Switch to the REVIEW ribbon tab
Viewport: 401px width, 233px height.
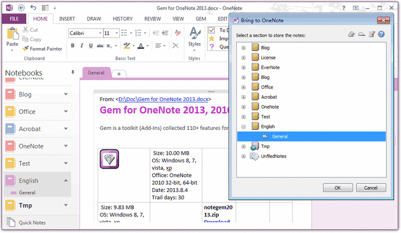[153, 18]
